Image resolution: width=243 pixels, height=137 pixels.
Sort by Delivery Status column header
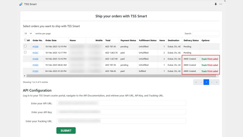point(191,40)
